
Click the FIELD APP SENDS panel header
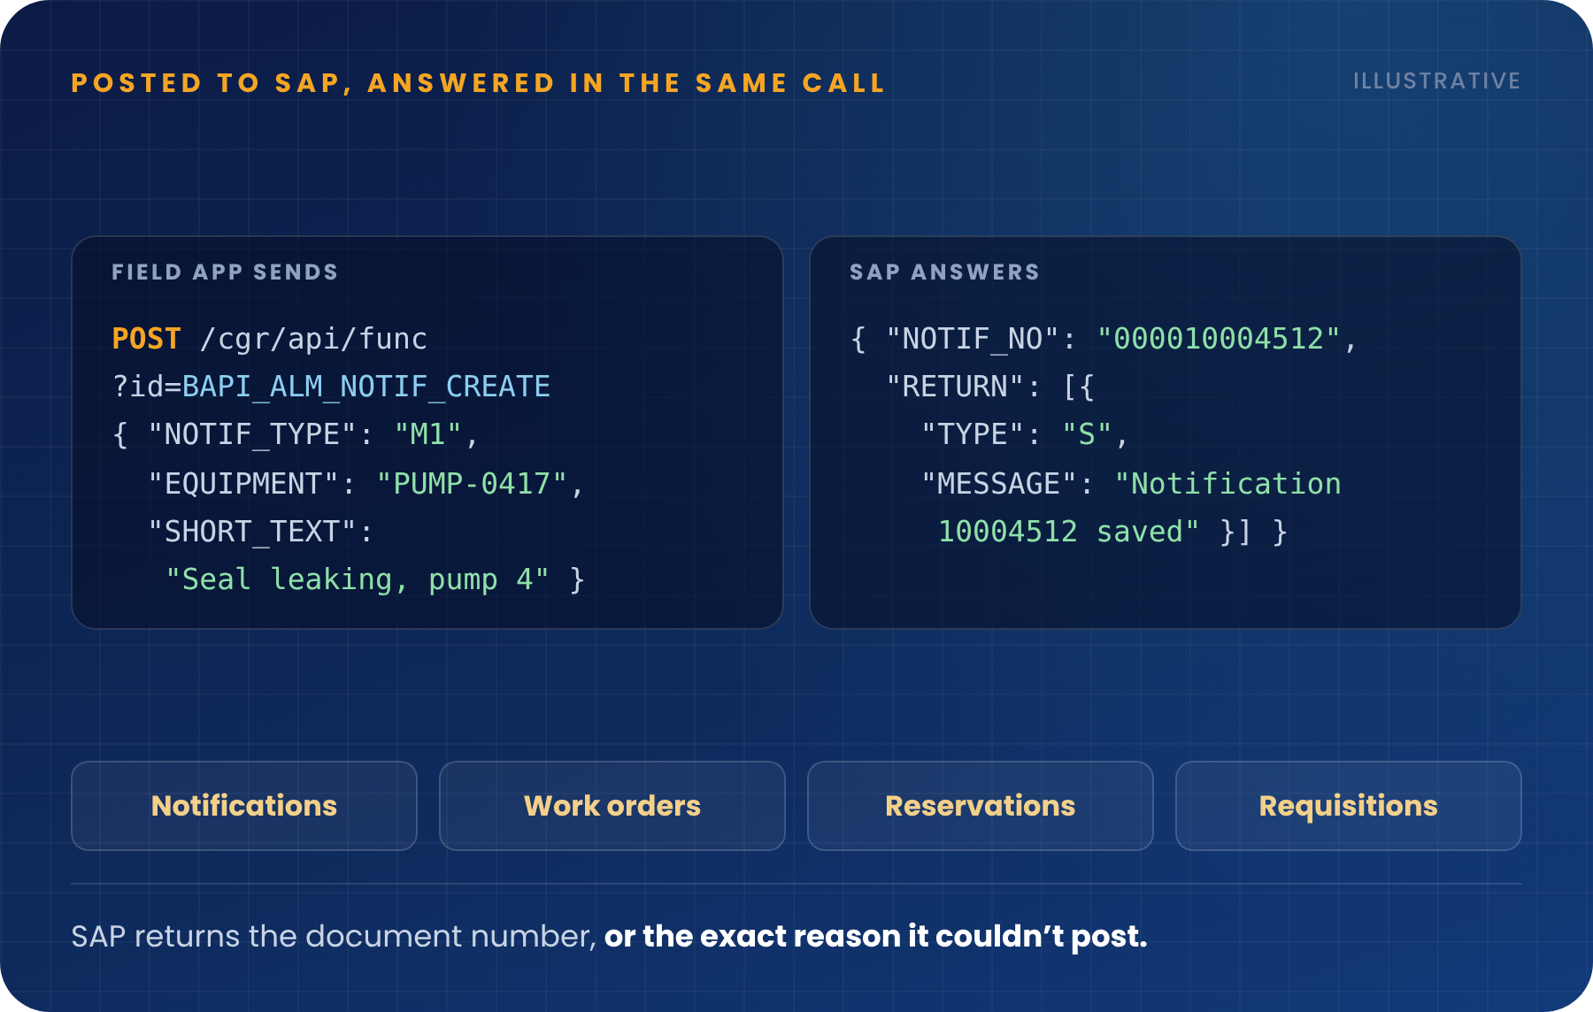225,272
